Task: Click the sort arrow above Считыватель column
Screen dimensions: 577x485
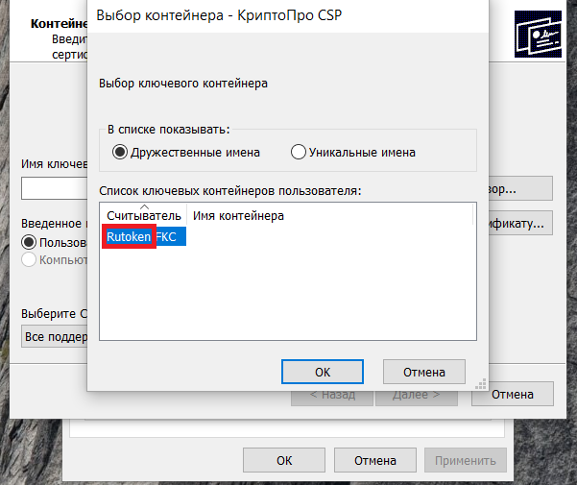Action: point(145,207)
